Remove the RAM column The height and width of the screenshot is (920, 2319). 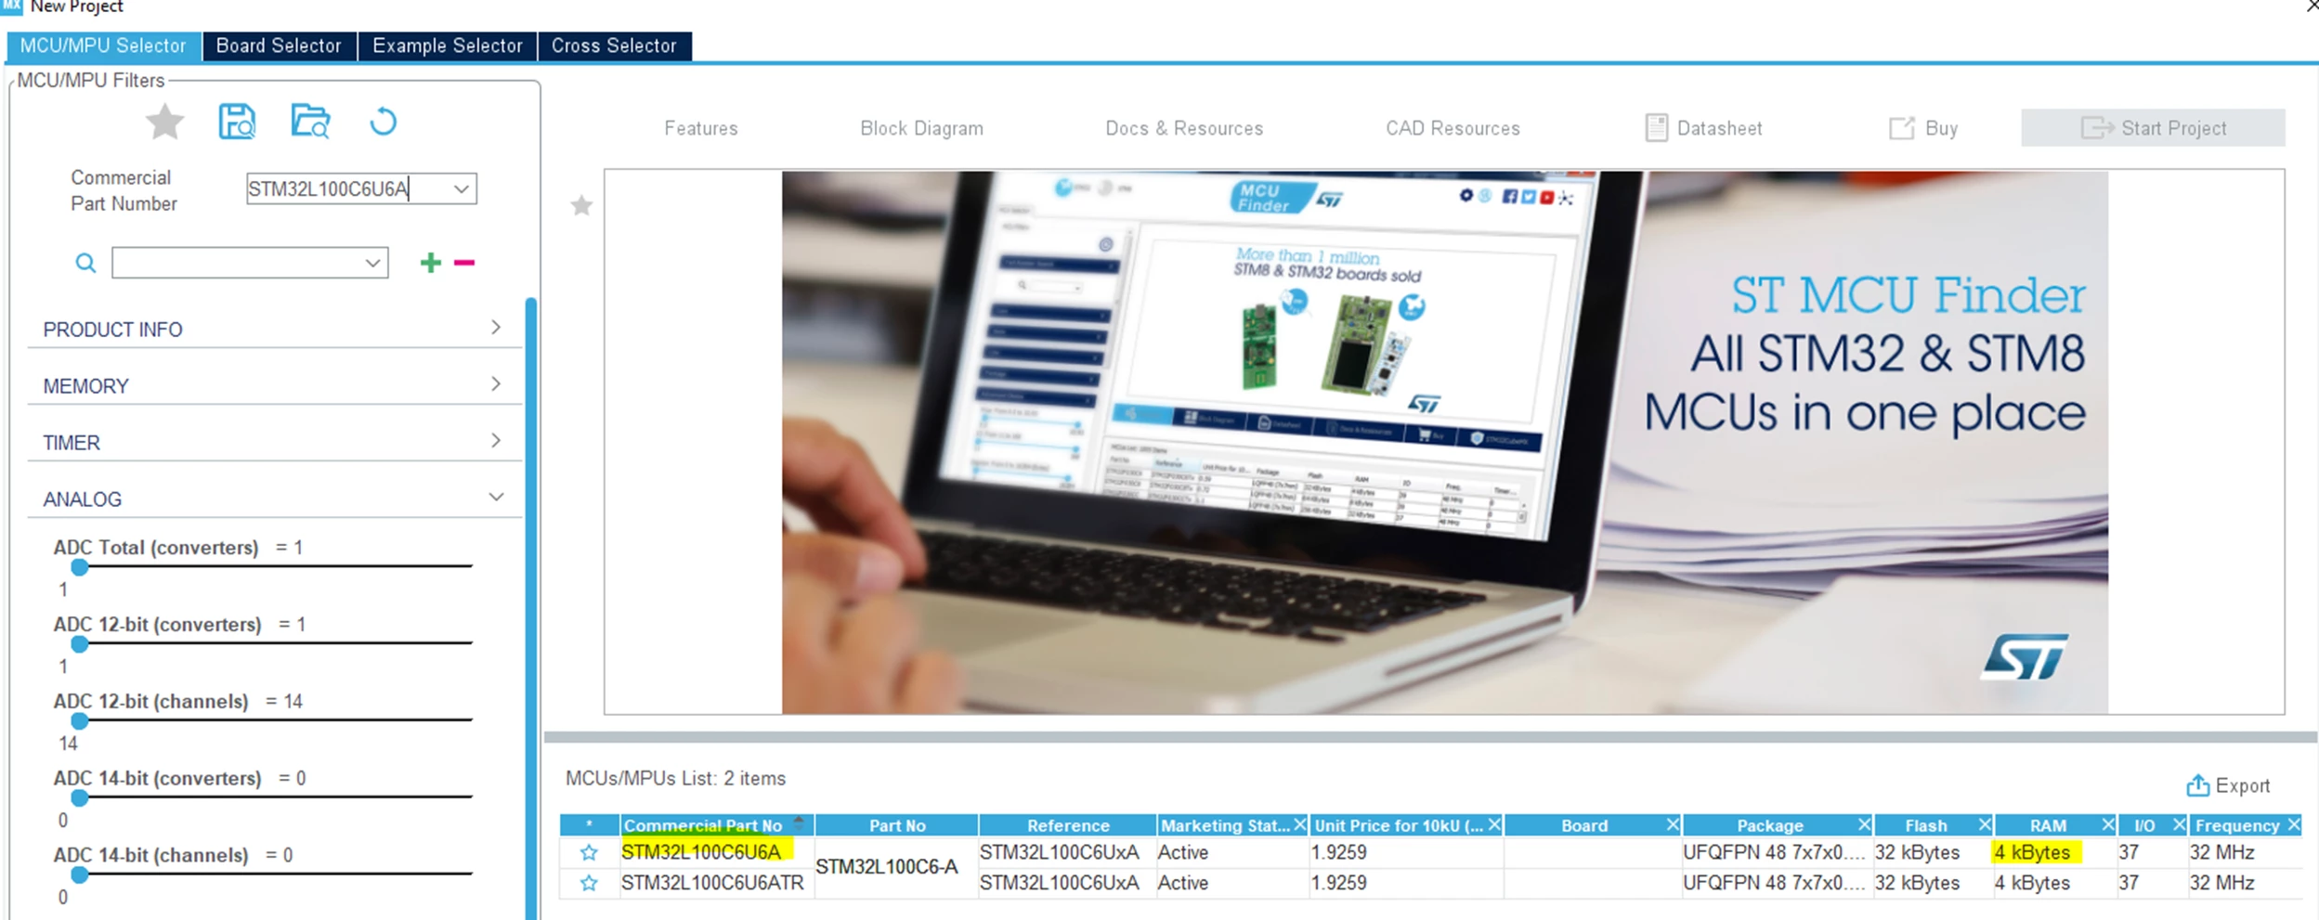click(2108, 824)
